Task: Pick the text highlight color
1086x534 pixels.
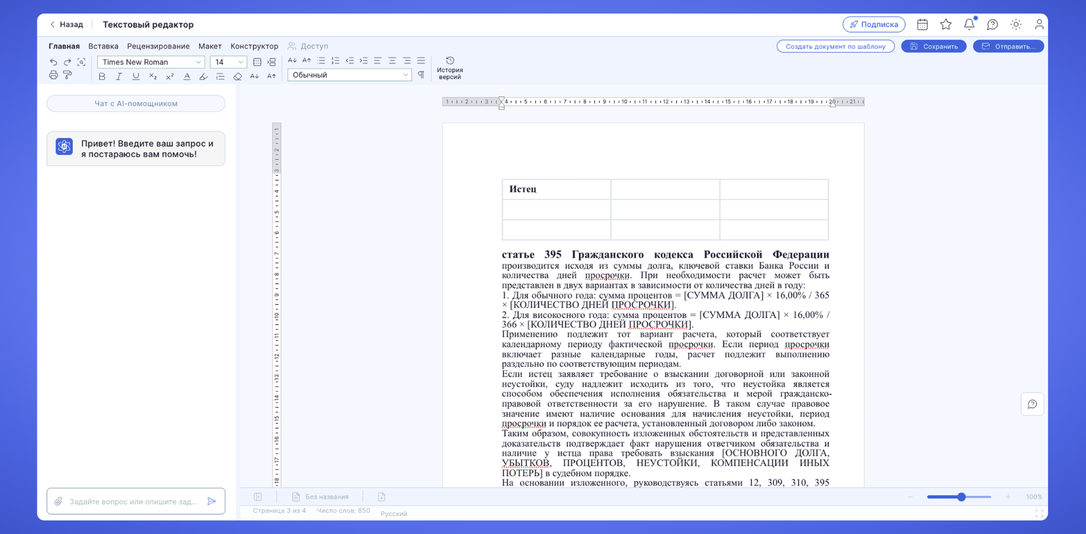Action: [204, 76]
